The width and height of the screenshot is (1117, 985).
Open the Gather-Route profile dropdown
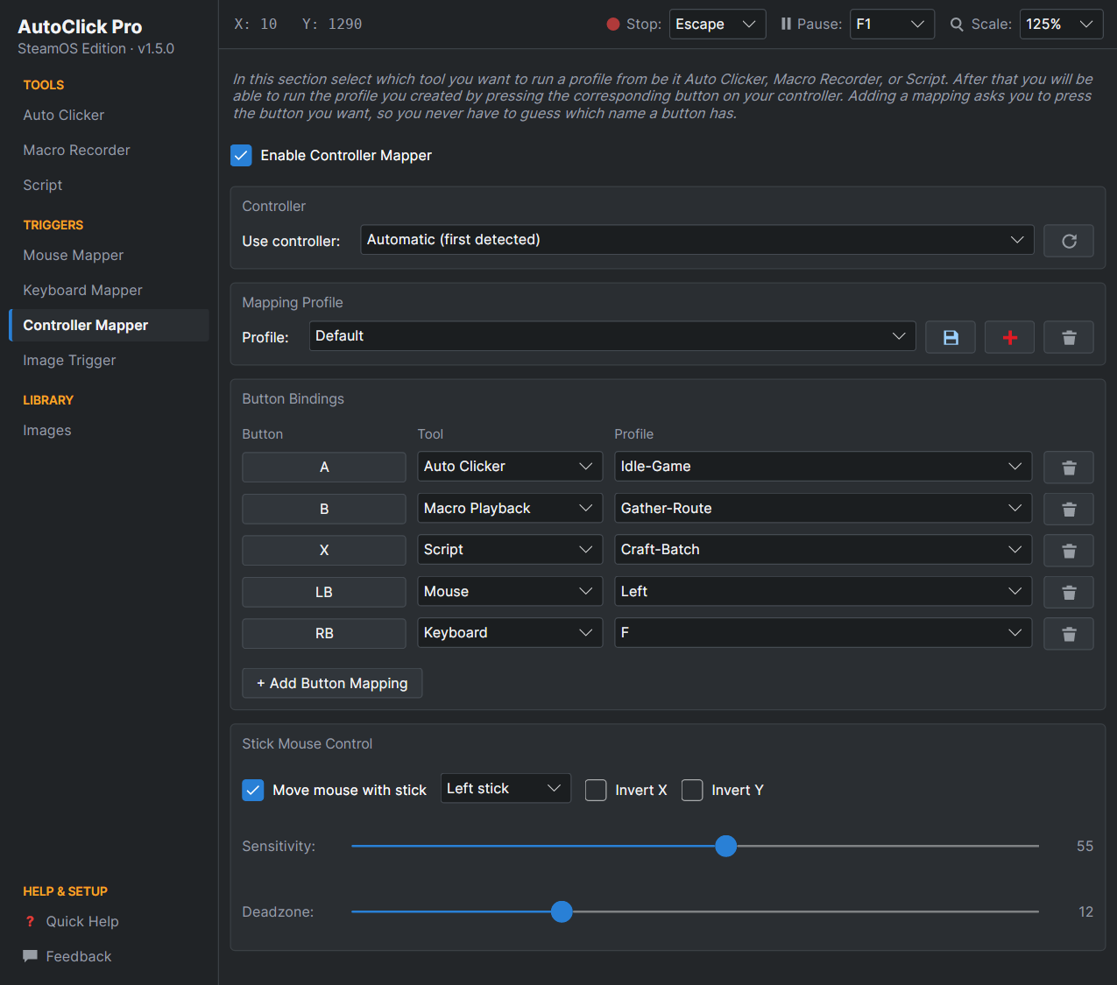click(x=823, y=508)
